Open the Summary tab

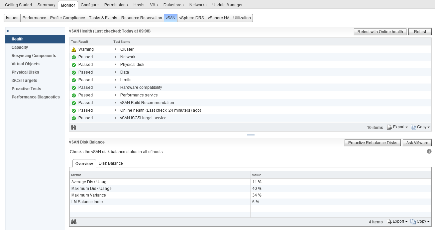pos(46,5)
